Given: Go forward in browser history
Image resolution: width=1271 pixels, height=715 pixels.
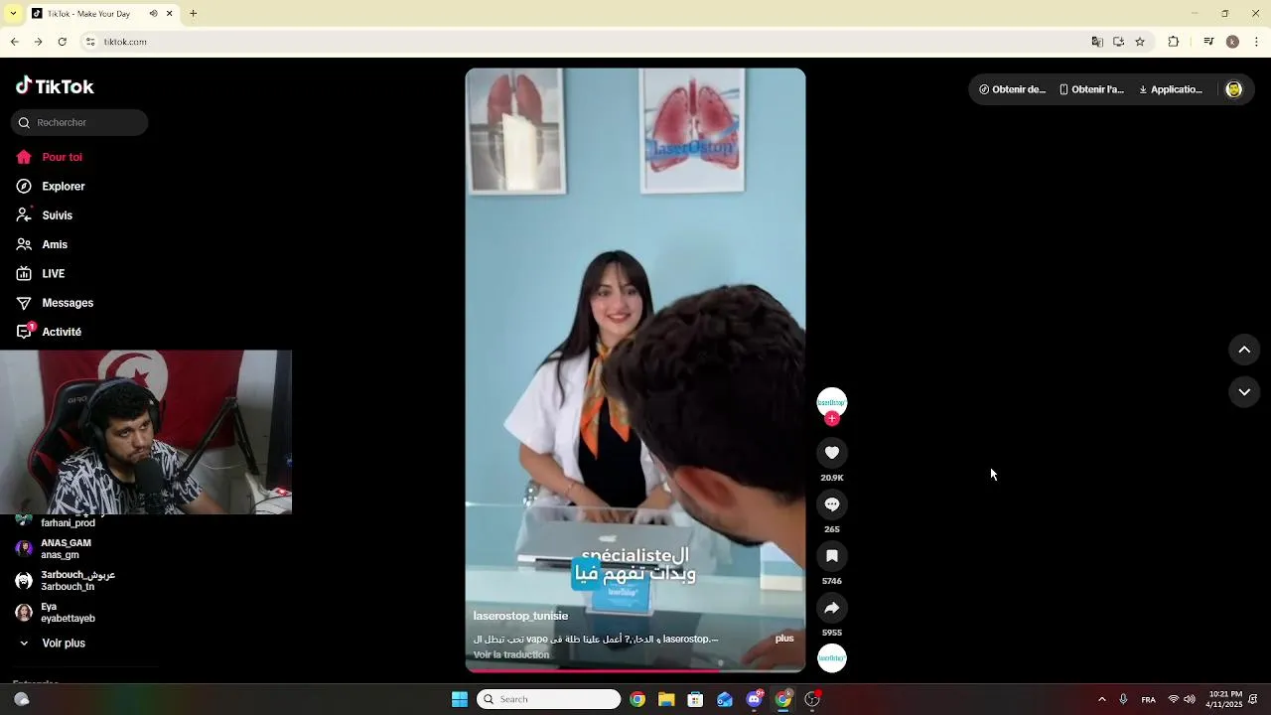Looking at the screenshot, I should 38,42.
